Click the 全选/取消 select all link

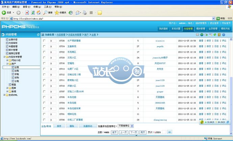[46, 126]
